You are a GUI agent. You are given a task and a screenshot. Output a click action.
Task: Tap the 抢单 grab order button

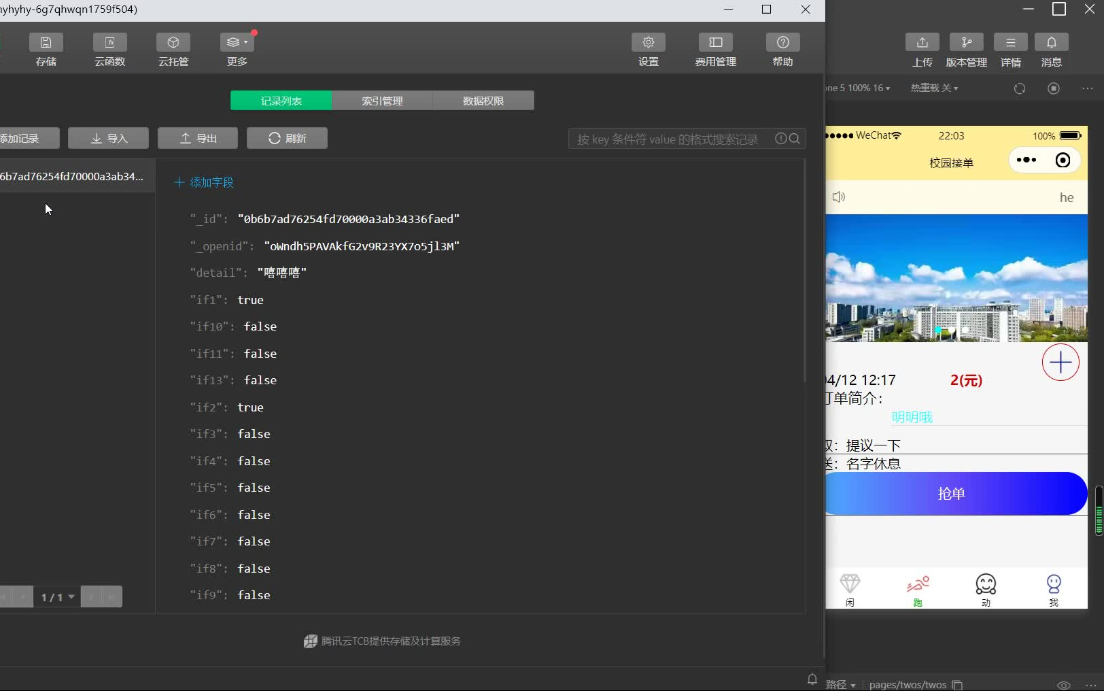pos(955,494)
